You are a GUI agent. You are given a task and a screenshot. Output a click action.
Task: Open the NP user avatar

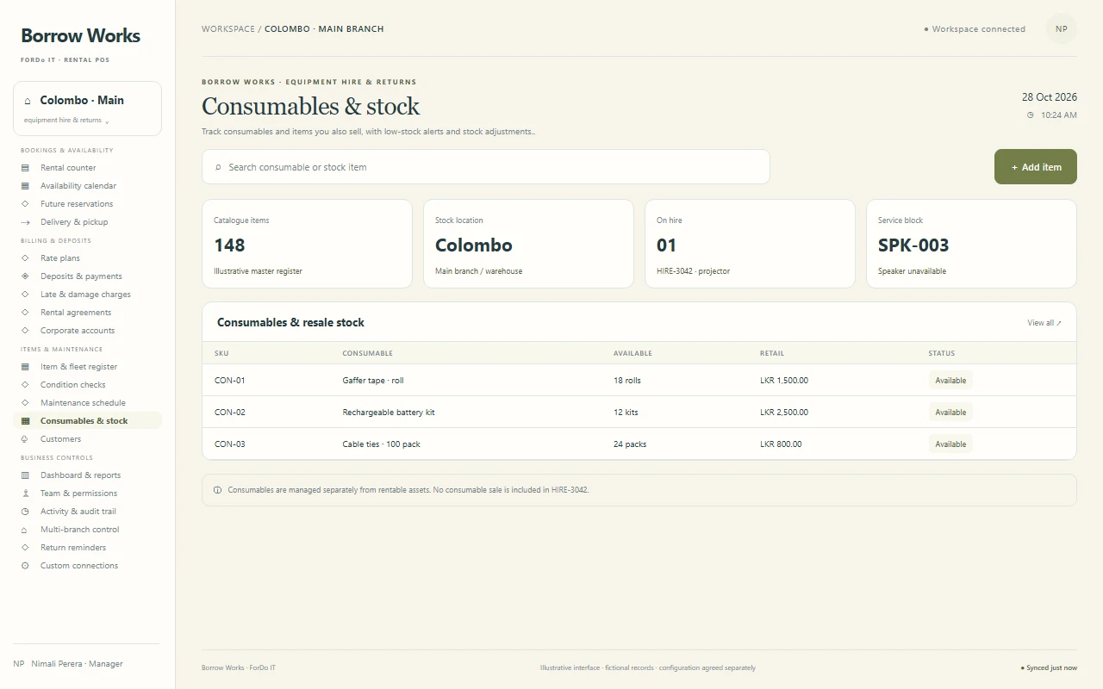(x=1062, y=29)
